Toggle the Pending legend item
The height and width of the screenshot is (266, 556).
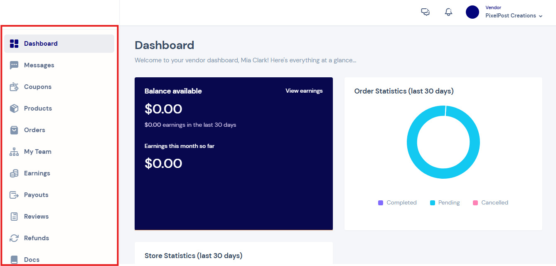point(445,203)
